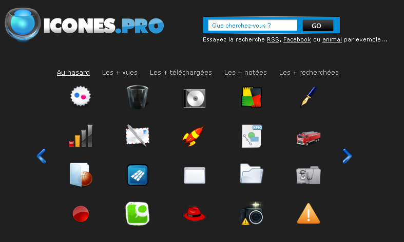Open the Flickr badge icon

click(x=81, y=96)
